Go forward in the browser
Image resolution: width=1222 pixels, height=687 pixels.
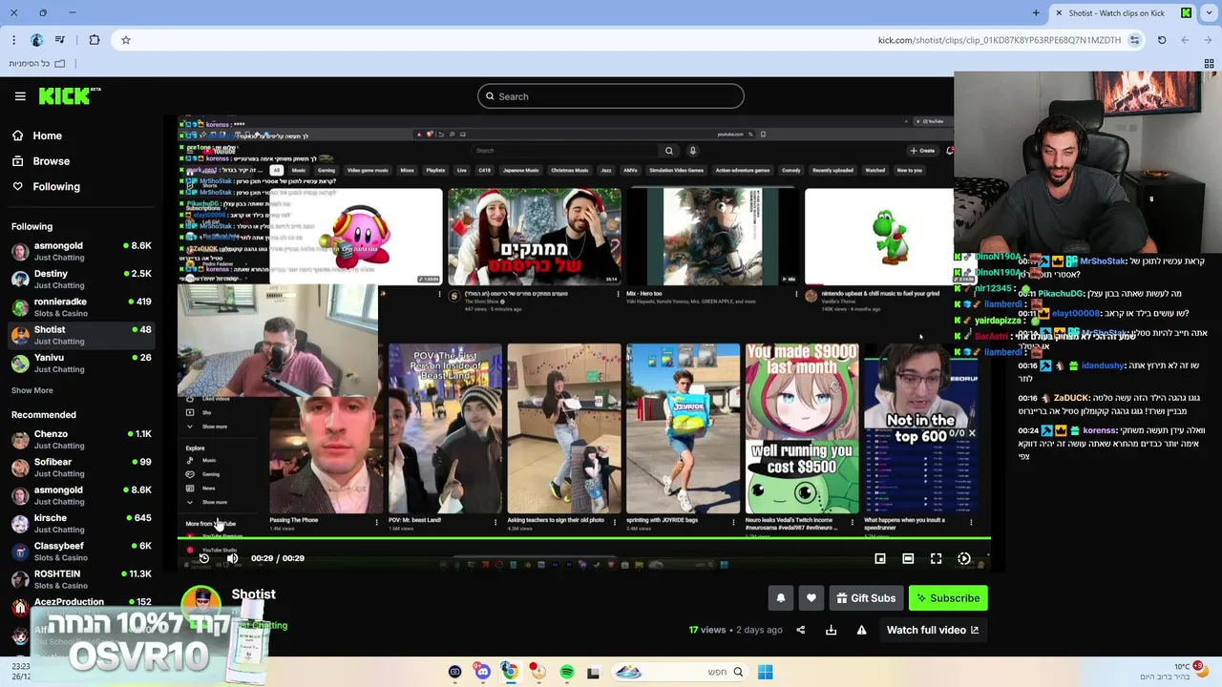pos(1185,40)
